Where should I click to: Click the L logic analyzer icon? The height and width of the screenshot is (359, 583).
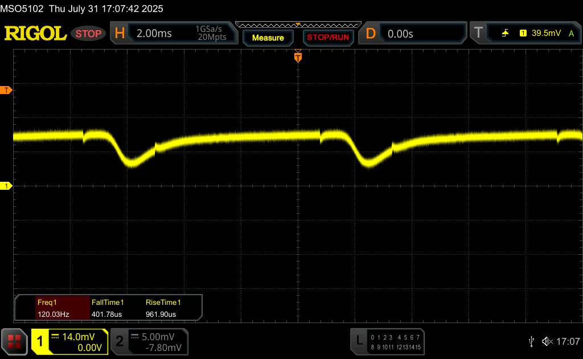[359, 341]
